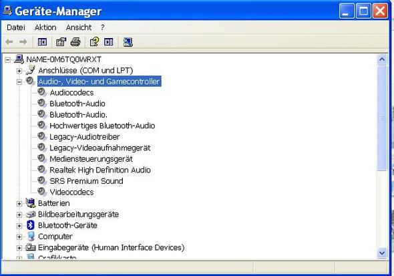Click the Hochwertiges Bluetooth-Audio speaker icon
The image size is (394, 276).
click(x=42, y=126)
